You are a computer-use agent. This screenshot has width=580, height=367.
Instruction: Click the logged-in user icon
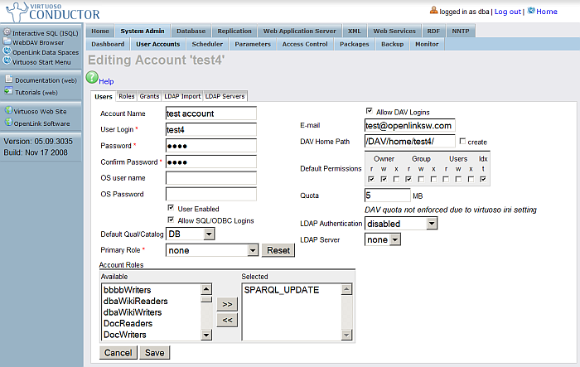coord(433,11)
